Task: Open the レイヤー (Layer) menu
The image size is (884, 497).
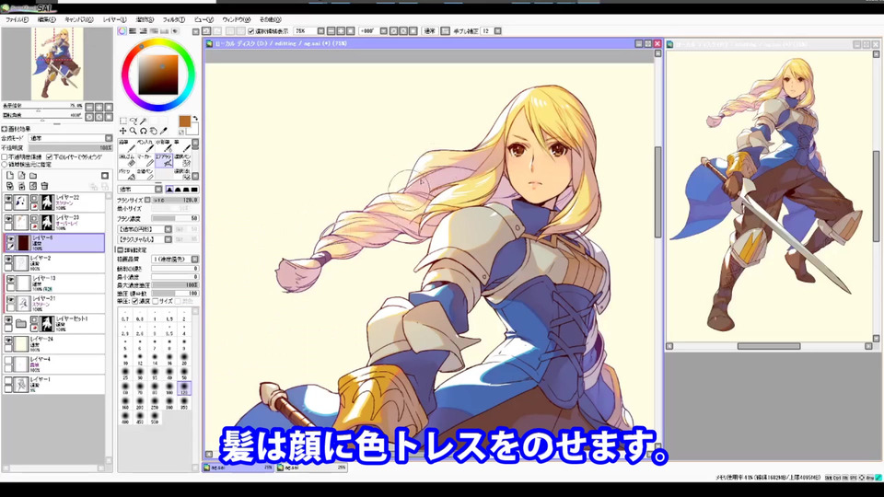Action: point(115,19)
